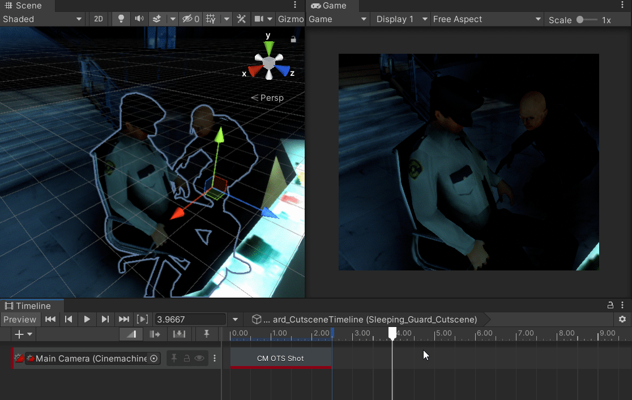Screen dimensions: 632x400
Task: Step to previous frame
Action: tap(69, 320)
